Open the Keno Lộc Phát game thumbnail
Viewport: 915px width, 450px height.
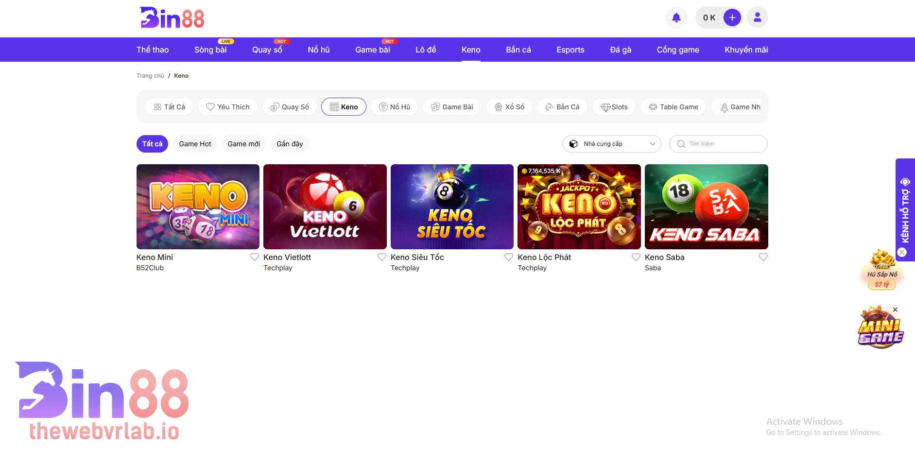pos(579,207)
